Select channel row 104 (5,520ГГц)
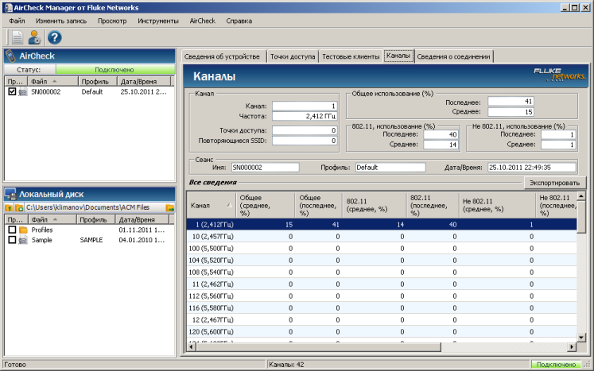Image resolution: width=594 pixels, height=371 pixels. [382, 261]
